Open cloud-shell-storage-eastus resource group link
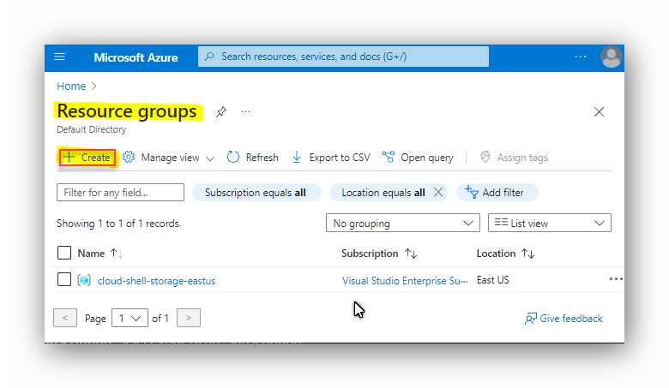669x388 pixels. coord(156,280)
